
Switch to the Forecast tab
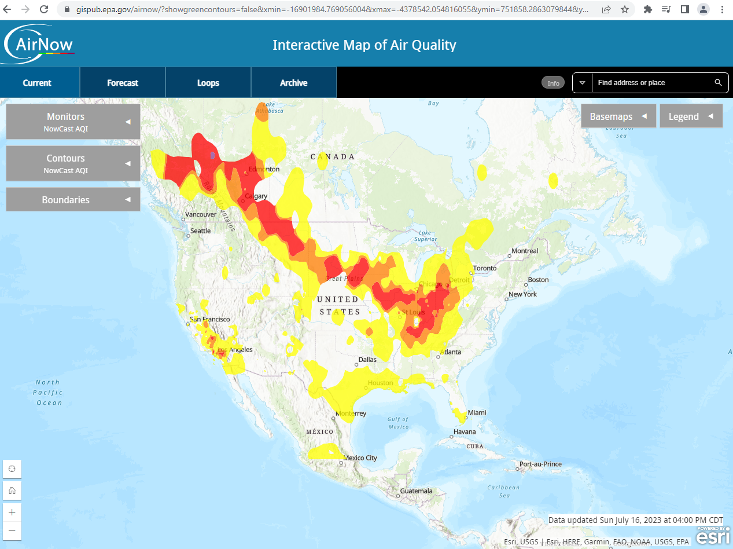tap(123, 83)
